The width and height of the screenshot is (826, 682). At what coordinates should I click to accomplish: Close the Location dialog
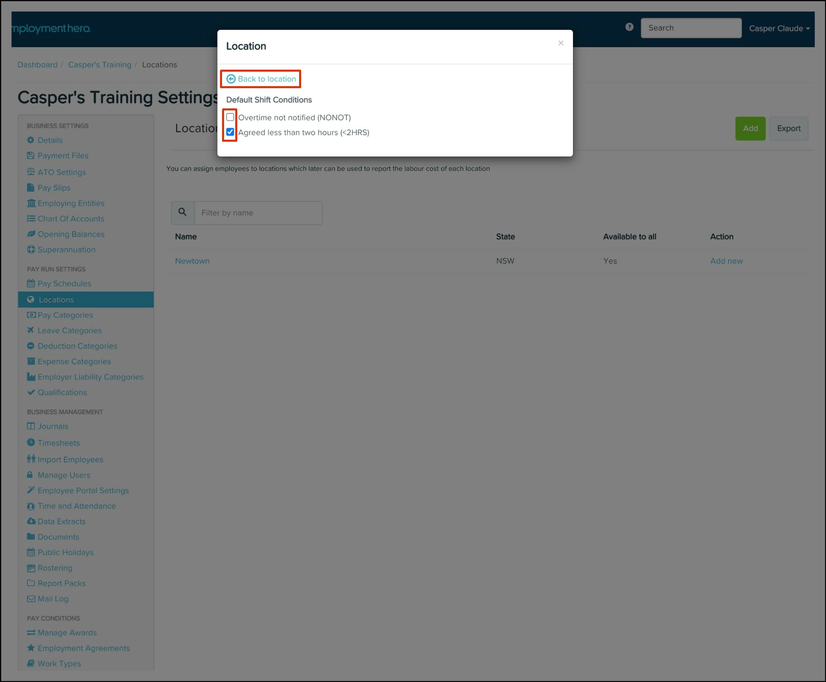click(561, 43)
